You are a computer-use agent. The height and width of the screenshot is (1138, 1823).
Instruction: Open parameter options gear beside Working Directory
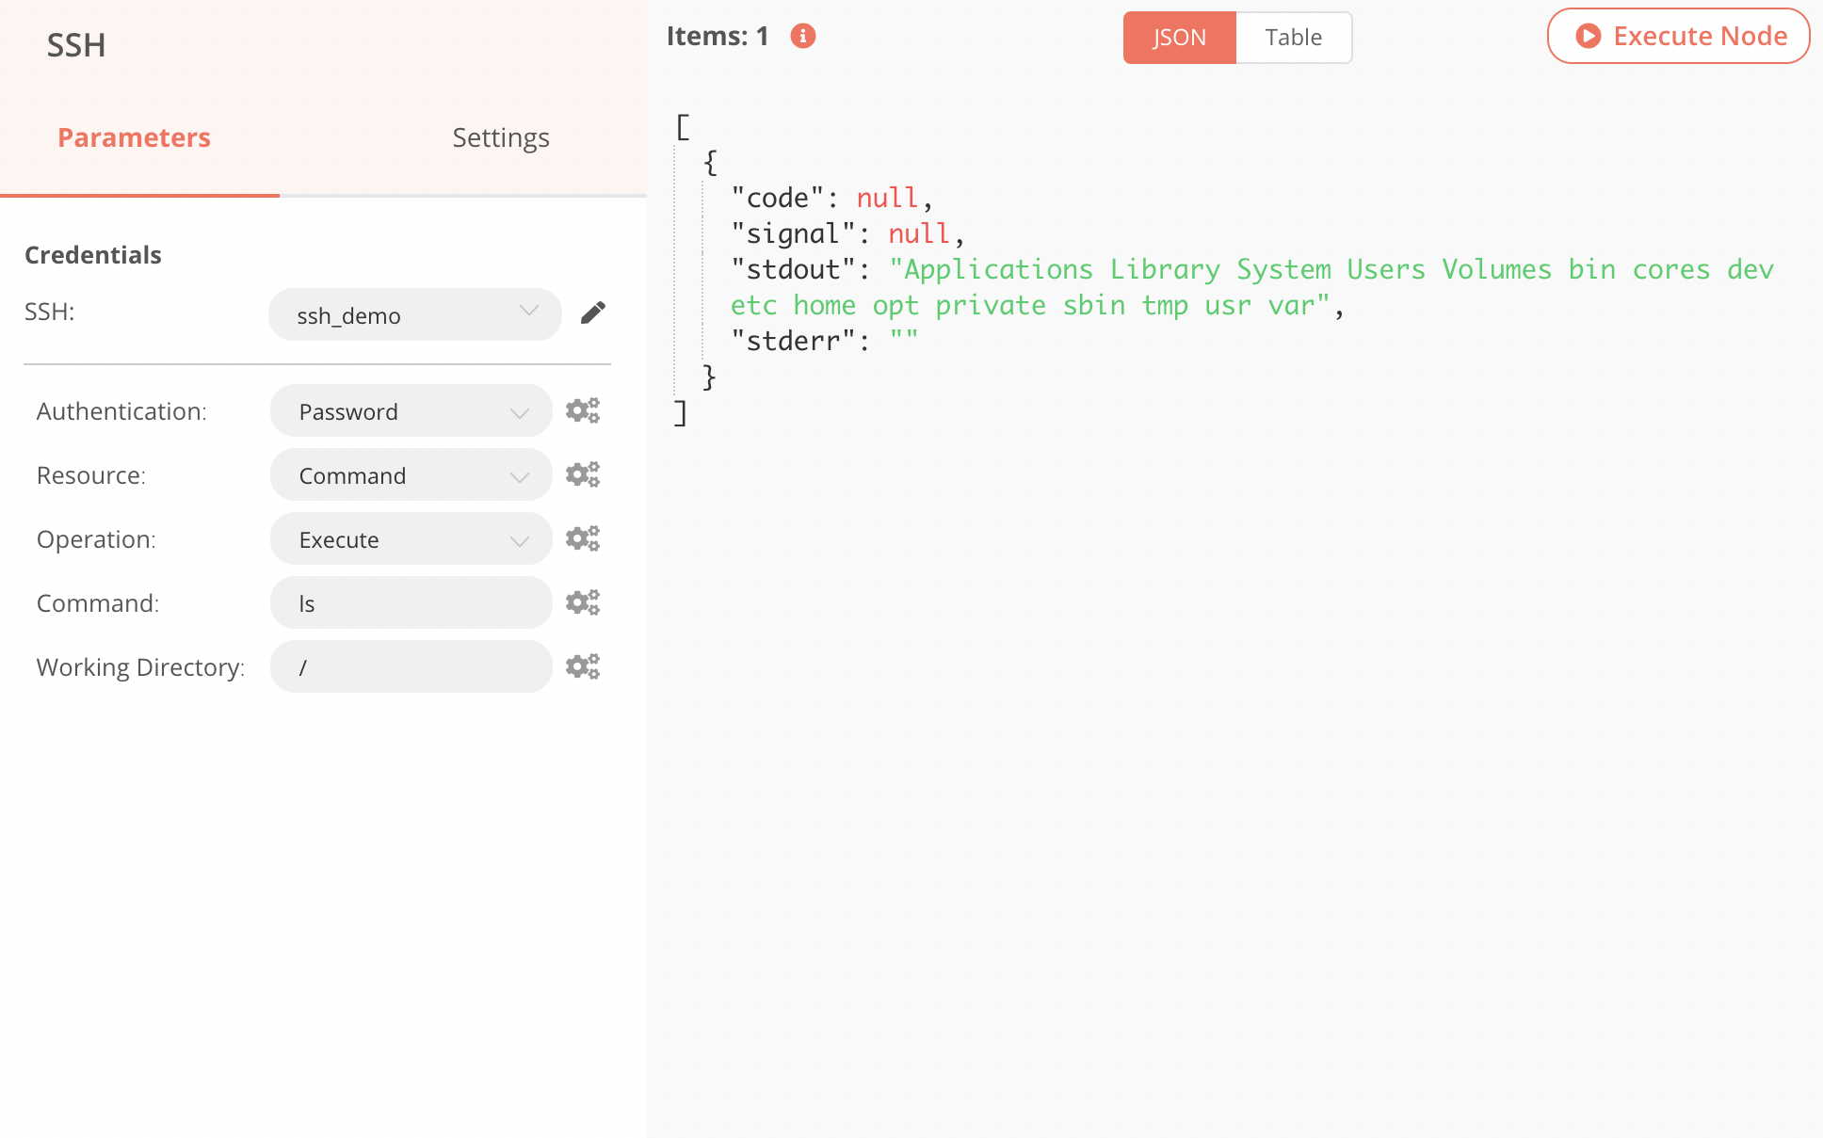click(582, 665)
